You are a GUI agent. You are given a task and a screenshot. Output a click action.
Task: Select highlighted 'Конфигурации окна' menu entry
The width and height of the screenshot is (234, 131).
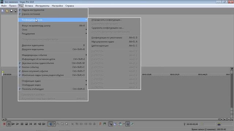tap(53, 20)
